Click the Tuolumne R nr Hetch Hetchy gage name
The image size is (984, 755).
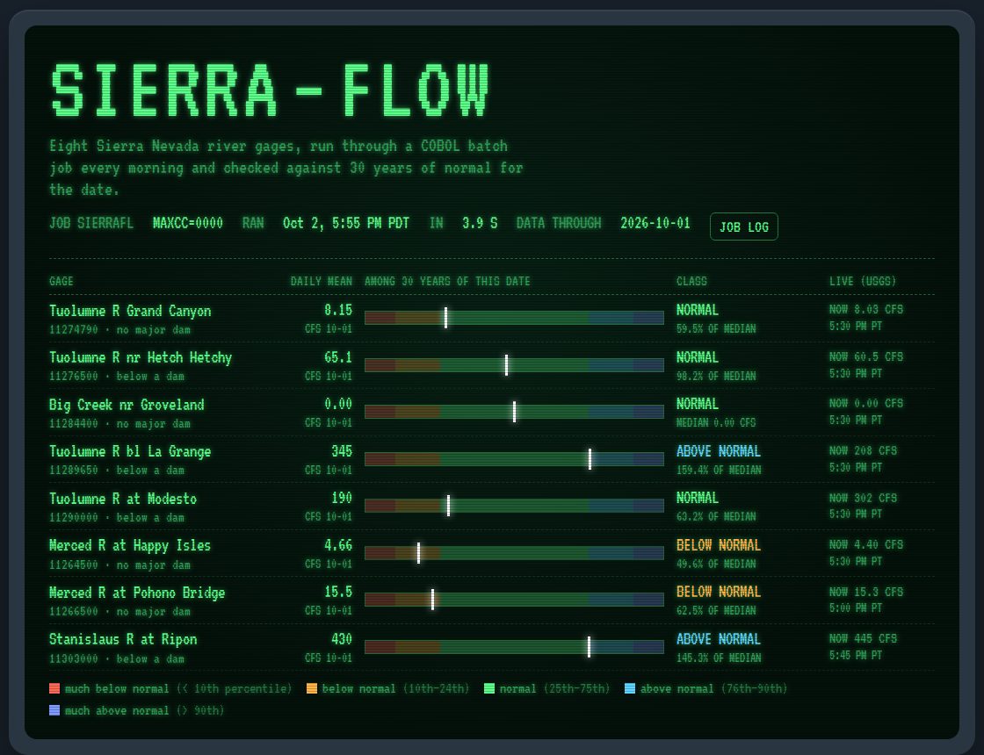pos(141,357)
